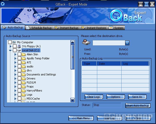Select the Fraps folder name
This screenshot has height=124, width=156.
coord(30,87)
